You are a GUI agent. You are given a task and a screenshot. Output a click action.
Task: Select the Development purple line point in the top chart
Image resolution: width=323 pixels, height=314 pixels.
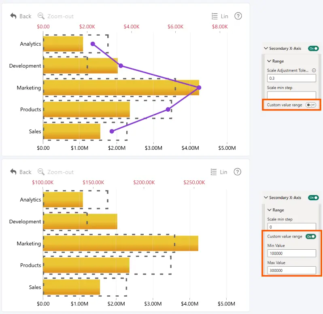[x=121, y=66]
